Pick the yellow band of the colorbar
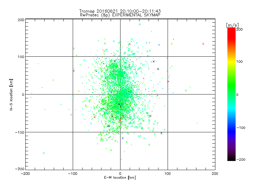This screenshot has width=253, height=189. pyautogui.click(x=231, y=61)
